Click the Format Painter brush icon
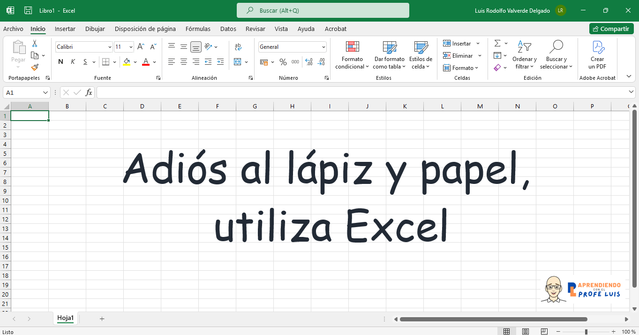This screenshot has height=335, width=639. (x=35, y=68)
